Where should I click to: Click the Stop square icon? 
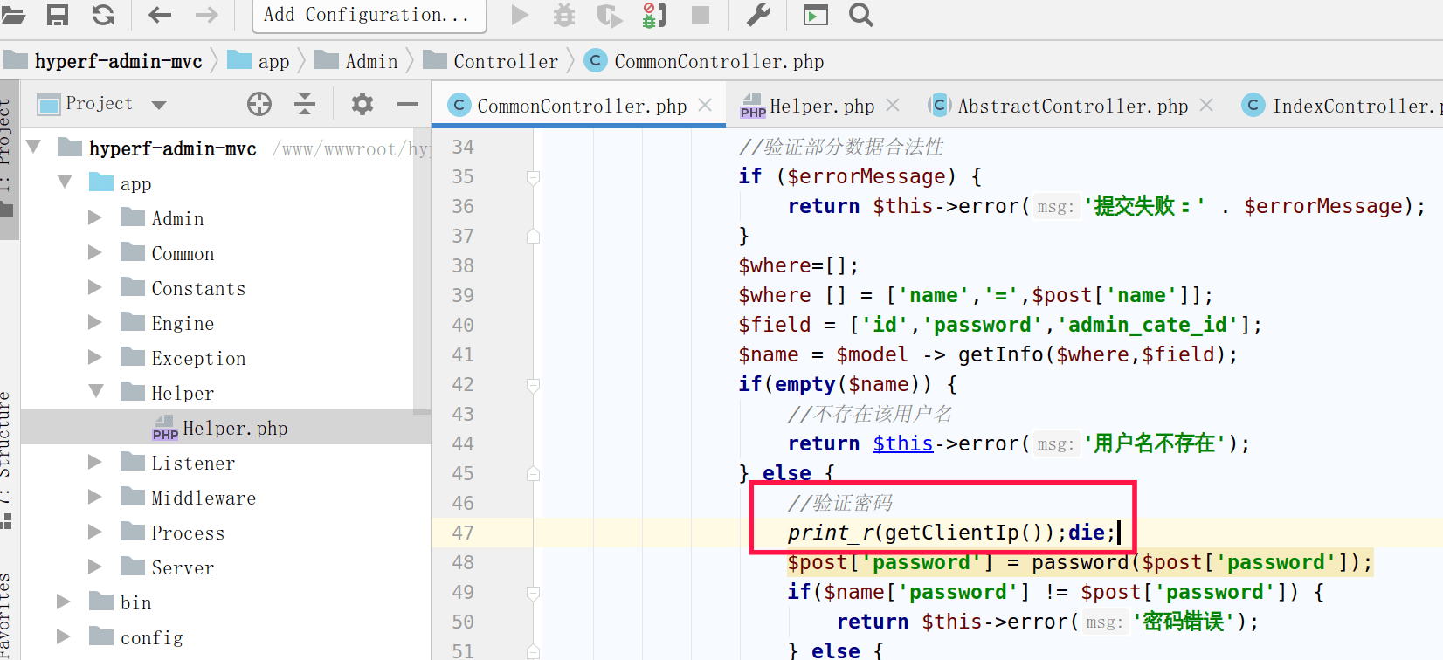pos(701,15)
